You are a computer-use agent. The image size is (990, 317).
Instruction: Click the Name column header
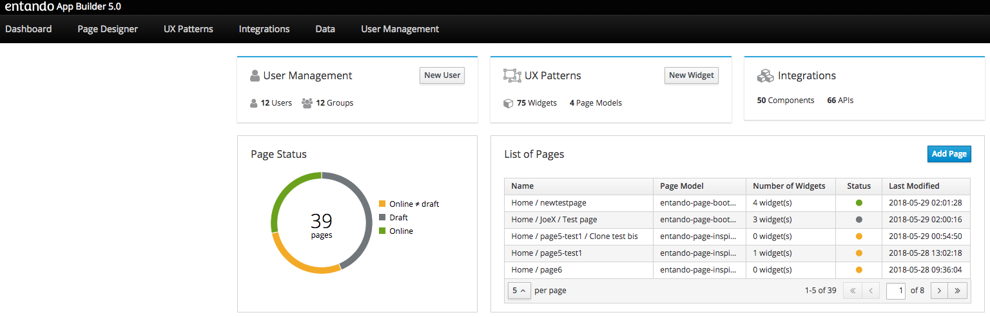click(578, 186)
